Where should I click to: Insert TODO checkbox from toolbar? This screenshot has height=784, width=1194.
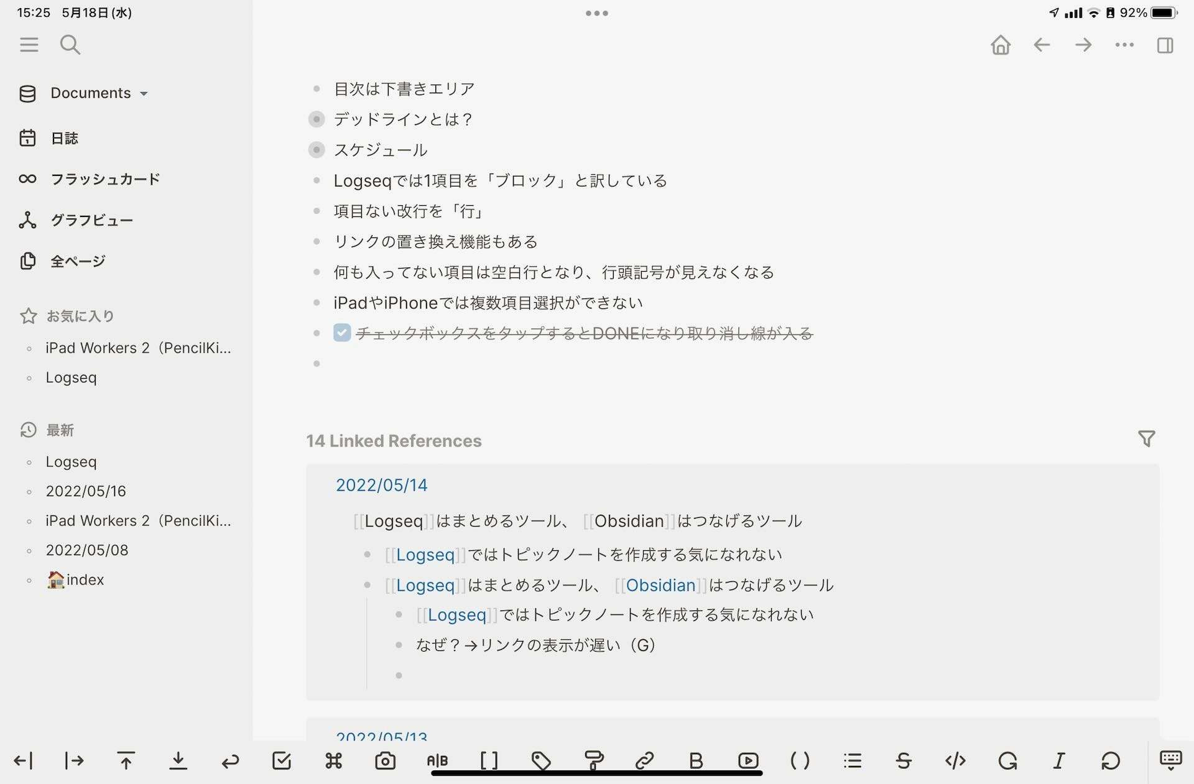[x=282, y=760]
